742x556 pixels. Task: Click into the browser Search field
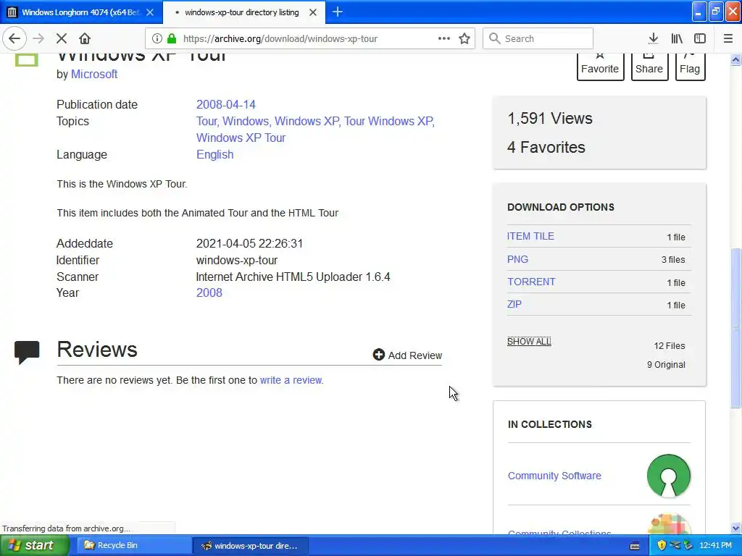pyautogui.click(x=538, y=38)
